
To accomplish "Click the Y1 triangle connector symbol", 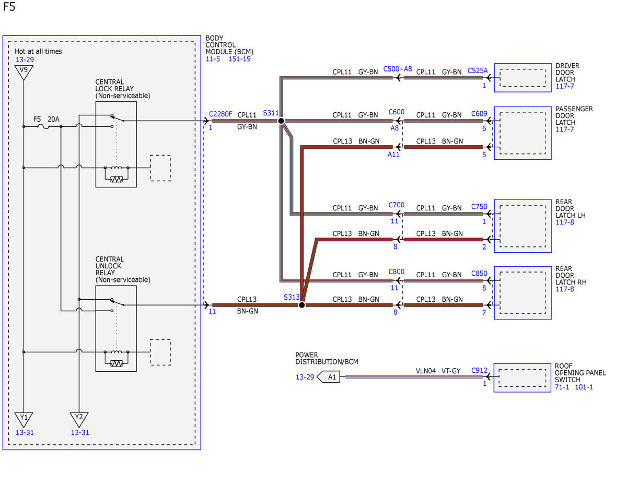I will 24,419.
